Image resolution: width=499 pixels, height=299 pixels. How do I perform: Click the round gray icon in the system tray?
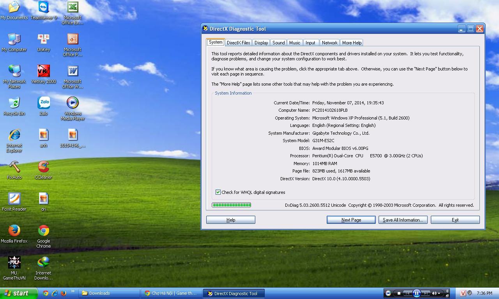click(x=470, y=293)
